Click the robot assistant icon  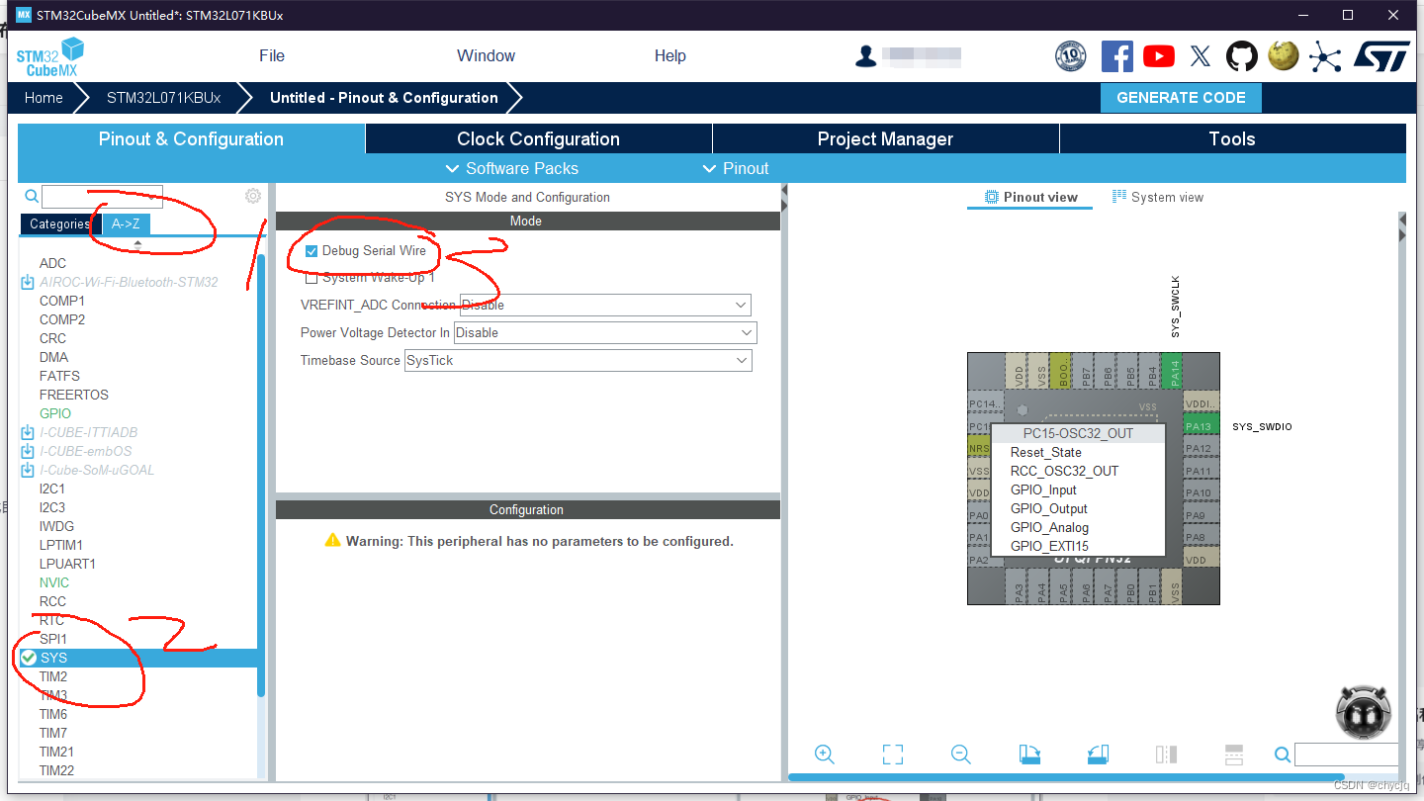pyautogui.click(x=1364, y=712)
